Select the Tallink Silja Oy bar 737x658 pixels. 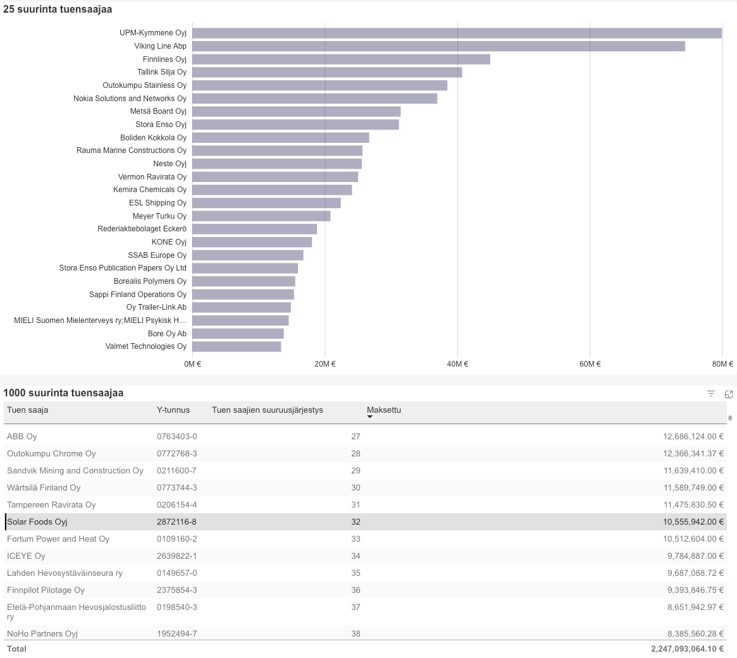pyautogui.click(x=327, y=72)
